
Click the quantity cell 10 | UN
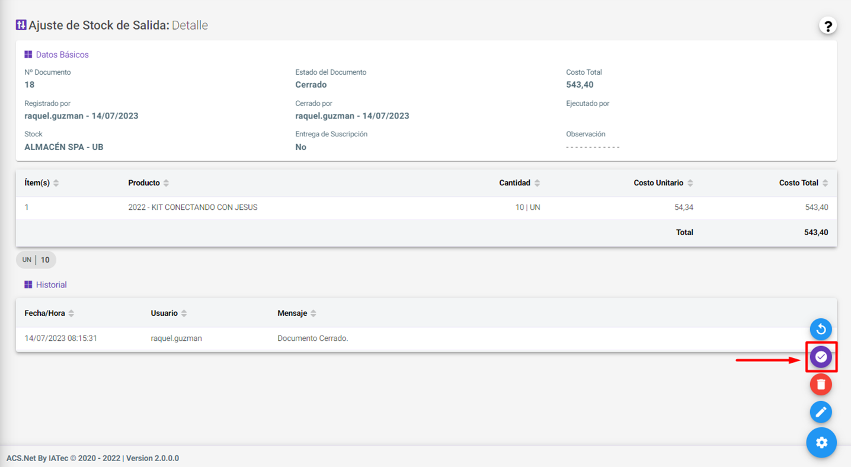527,207
